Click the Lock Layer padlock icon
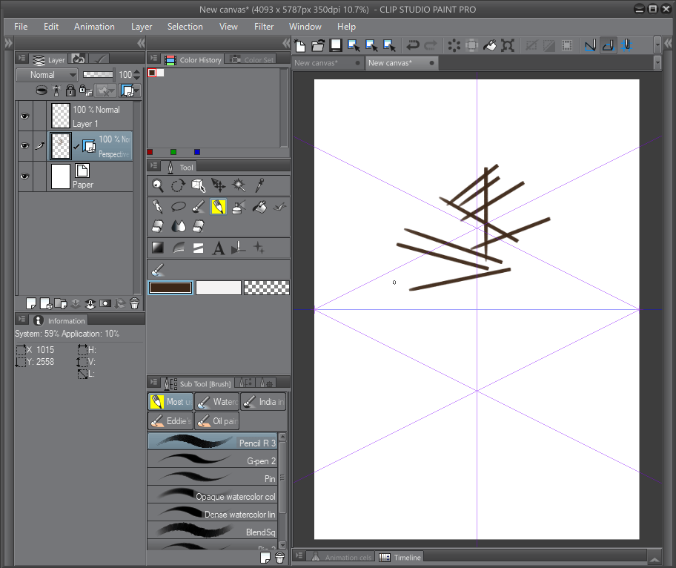 click(70, 90)
